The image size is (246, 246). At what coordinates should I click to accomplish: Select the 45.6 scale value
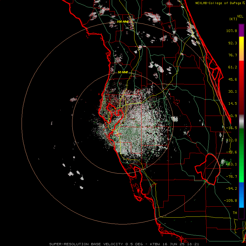233,79
